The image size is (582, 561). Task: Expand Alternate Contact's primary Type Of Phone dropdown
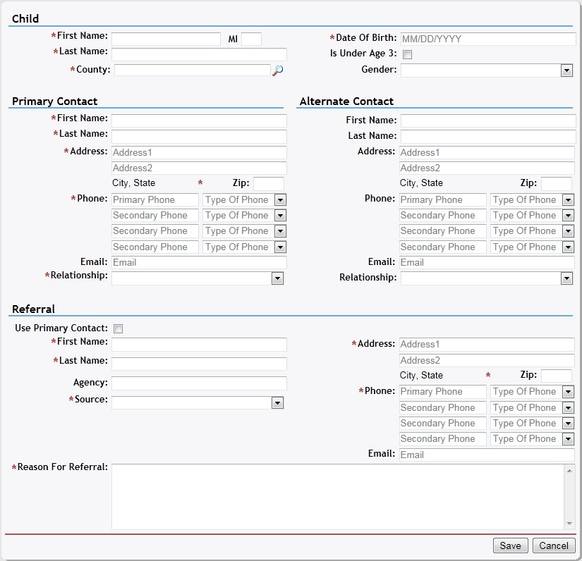(568, 200)
